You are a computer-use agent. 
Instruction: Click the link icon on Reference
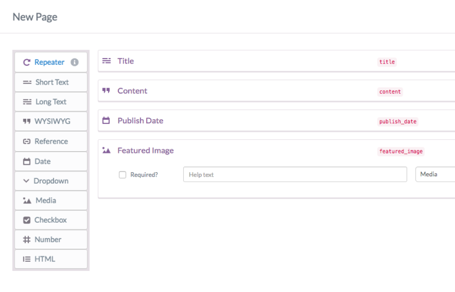(27, 141)
